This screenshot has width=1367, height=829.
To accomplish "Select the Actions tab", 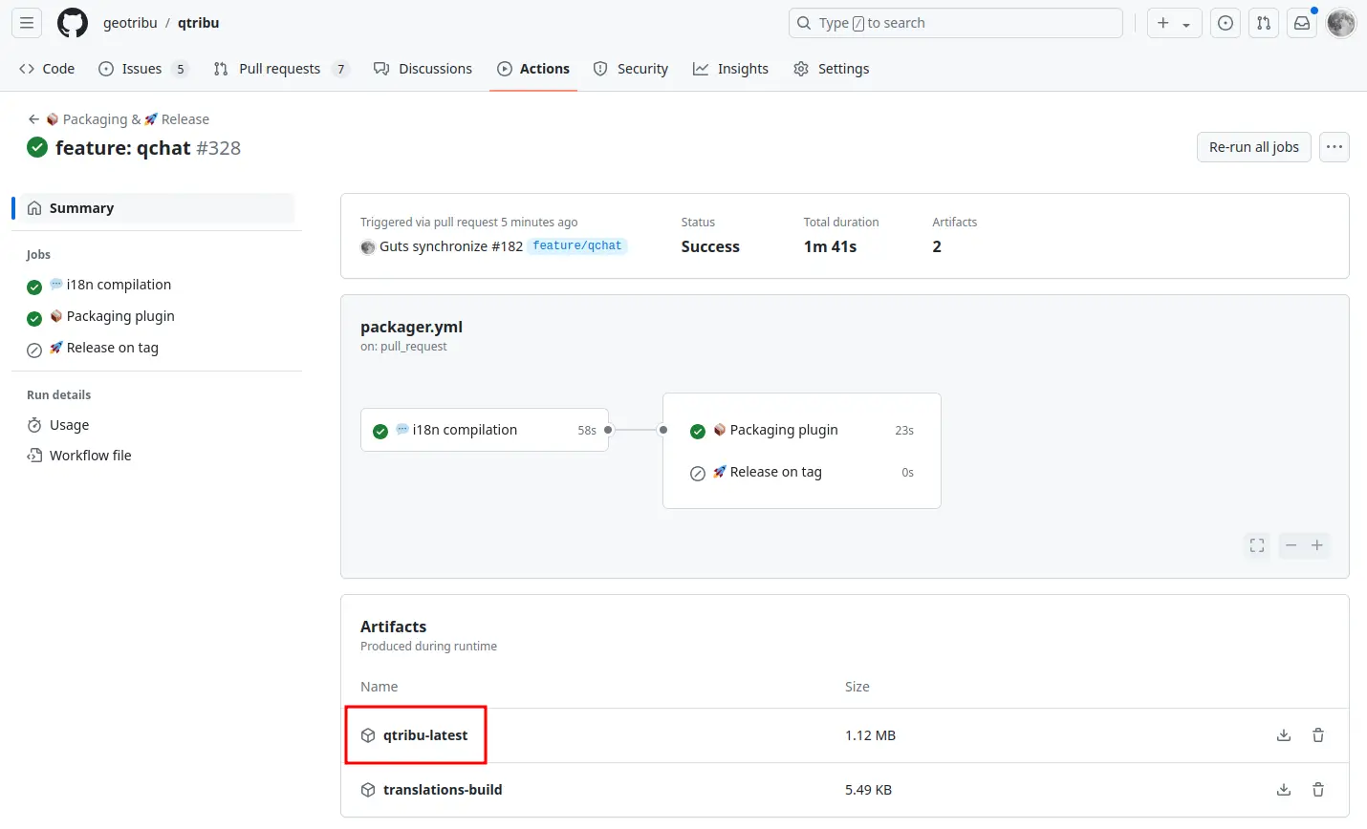I will [x=533, y=69].
